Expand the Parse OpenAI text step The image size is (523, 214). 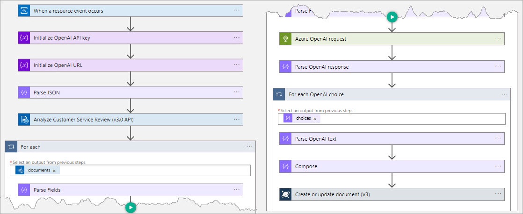tap(392, 139)
